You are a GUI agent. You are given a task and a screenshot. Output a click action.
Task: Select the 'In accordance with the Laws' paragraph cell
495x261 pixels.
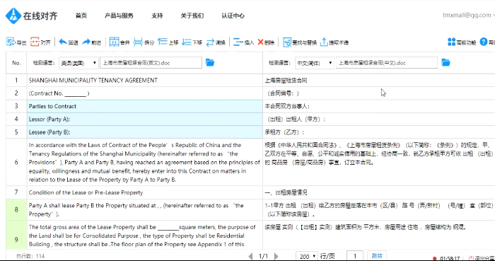coord(144,162)
